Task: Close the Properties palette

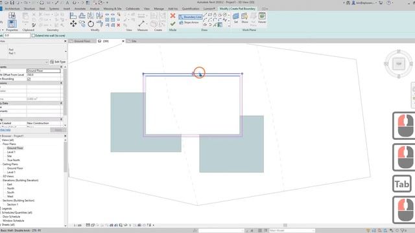Action: pyautogui.click(x=65, y=41)
